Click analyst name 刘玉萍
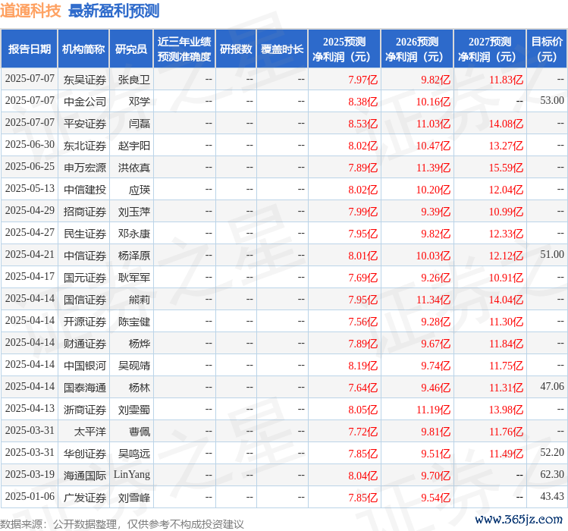This screenshot has width=568, height=531. tap(134, 212)
